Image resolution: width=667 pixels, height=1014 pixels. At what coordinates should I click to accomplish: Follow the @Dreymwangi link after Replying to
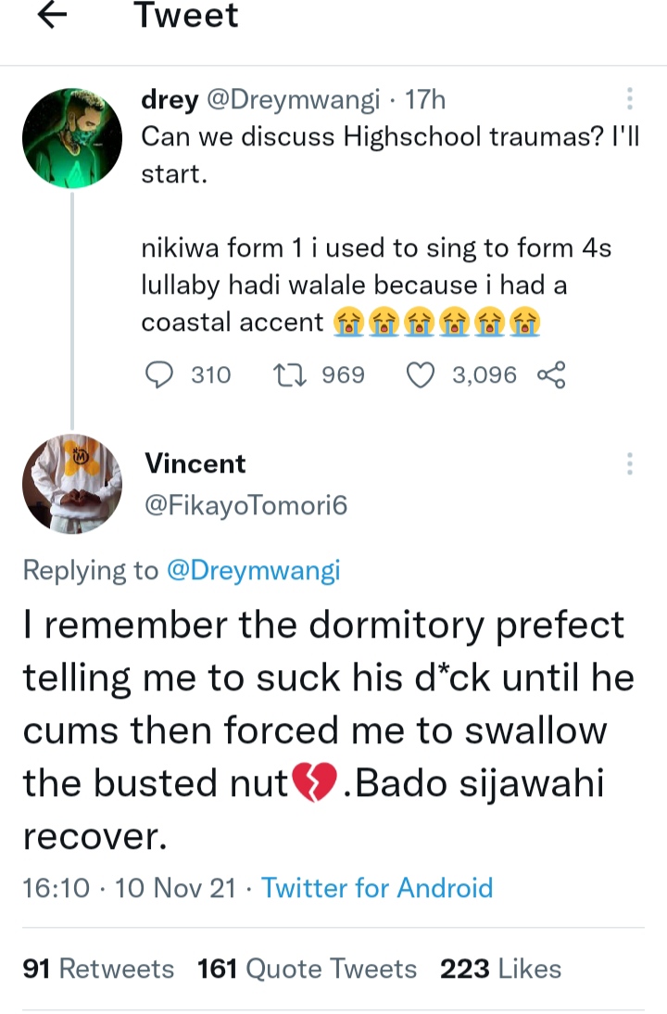(x=253, y=571)
